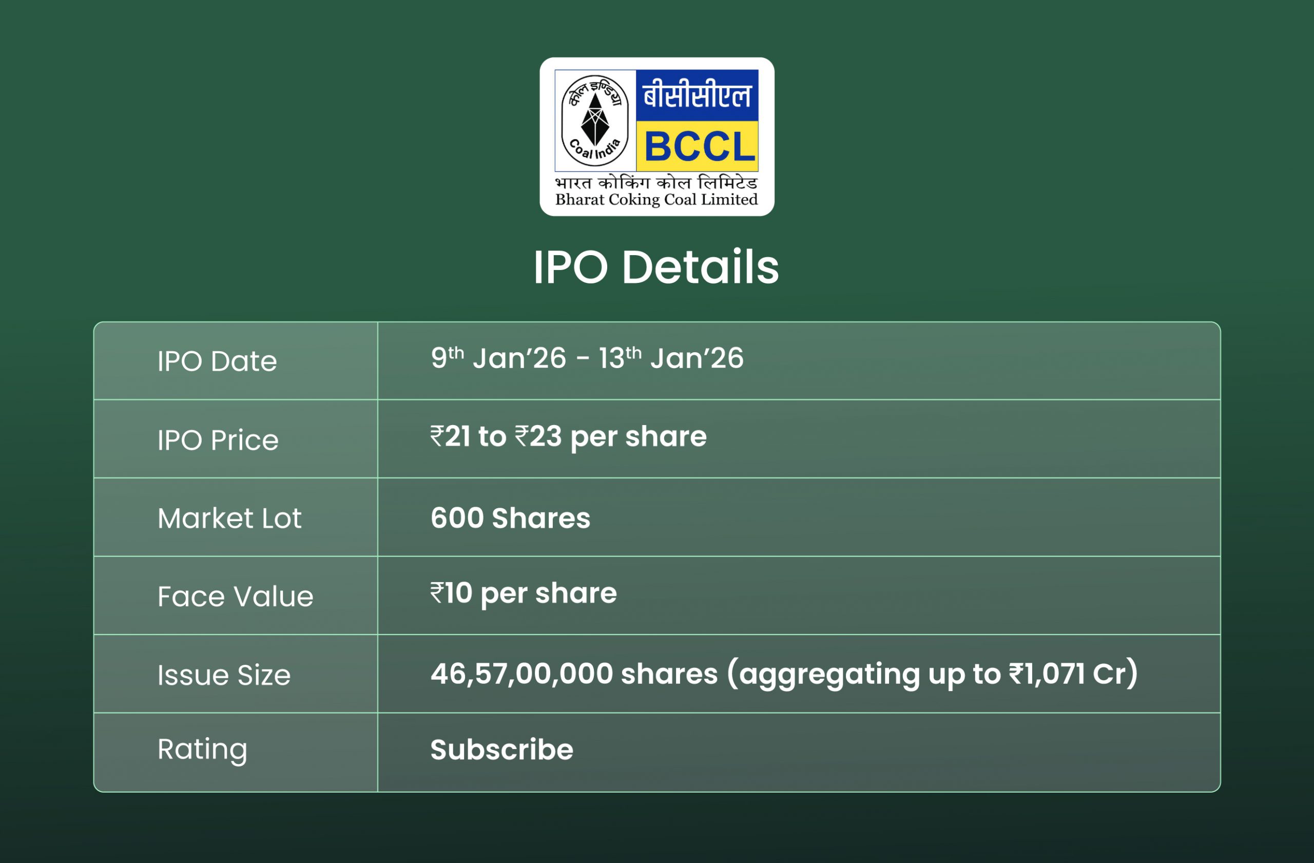Click the 13th Jan'26 closing date

pyautogui.click(x=671, y=358)
